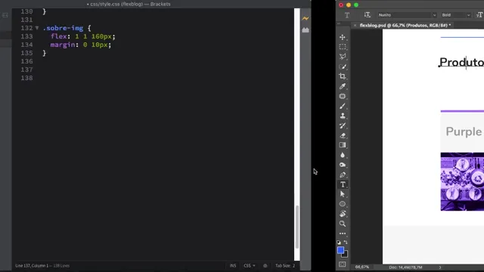The image size is (484, 272).
Task: Change the Tab Size setting
Action: (x=285, y=265)
